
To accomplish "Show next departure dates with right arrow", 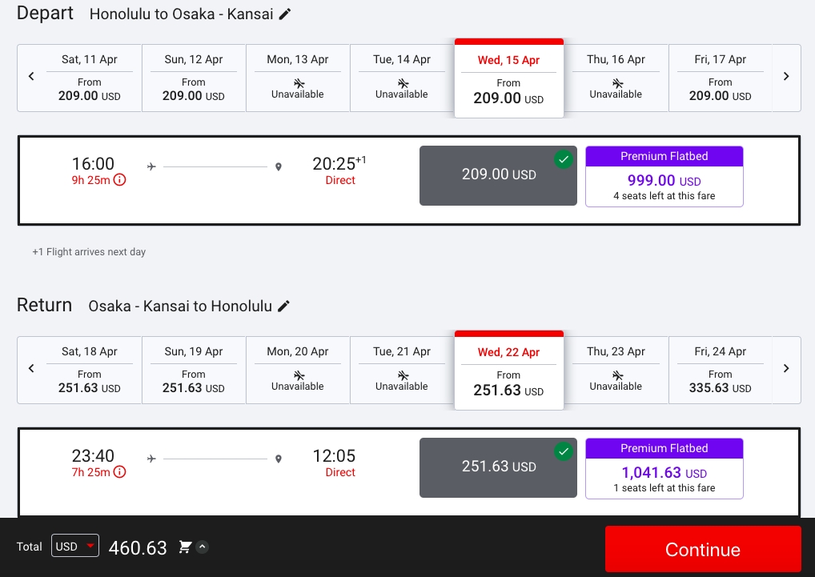I will (786, 76).
